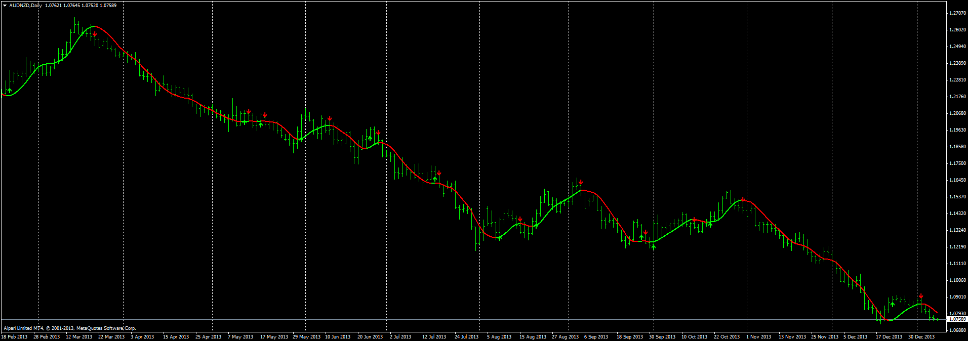Click the red sell arrow at the 30 Dec 2013 high
Viewport: 968px width, 341px height.
(x=921, y=296)
